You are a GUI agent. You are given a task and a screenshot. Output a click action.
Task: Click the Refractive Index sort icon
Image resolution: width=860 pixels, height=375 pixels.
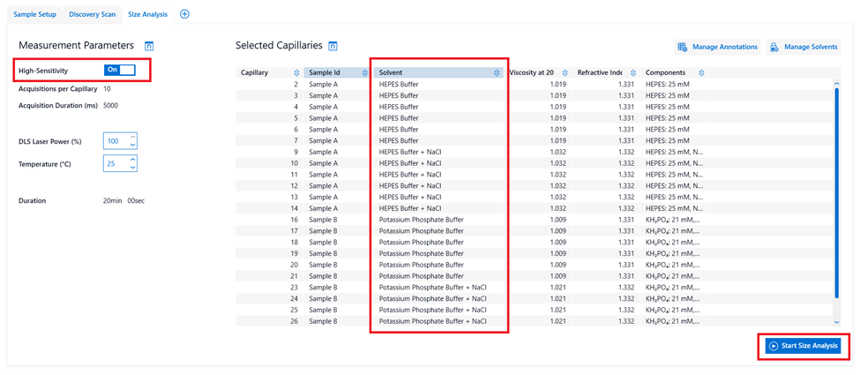[633, 73]
